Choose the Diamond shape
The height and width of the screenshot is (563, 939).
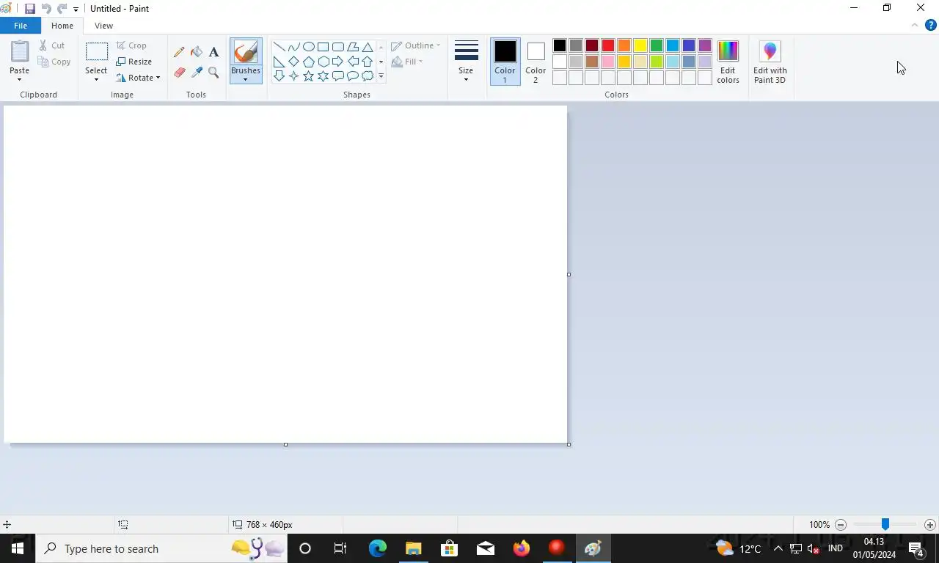[293, 62]
